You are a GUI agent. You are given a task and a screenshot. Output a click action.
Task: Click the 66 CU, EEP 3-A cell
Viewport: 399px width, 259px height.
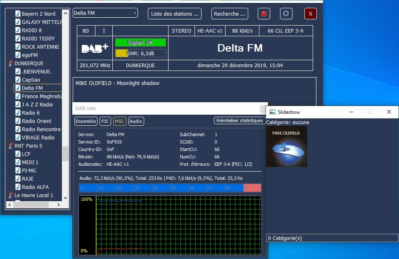coord(286,31)
